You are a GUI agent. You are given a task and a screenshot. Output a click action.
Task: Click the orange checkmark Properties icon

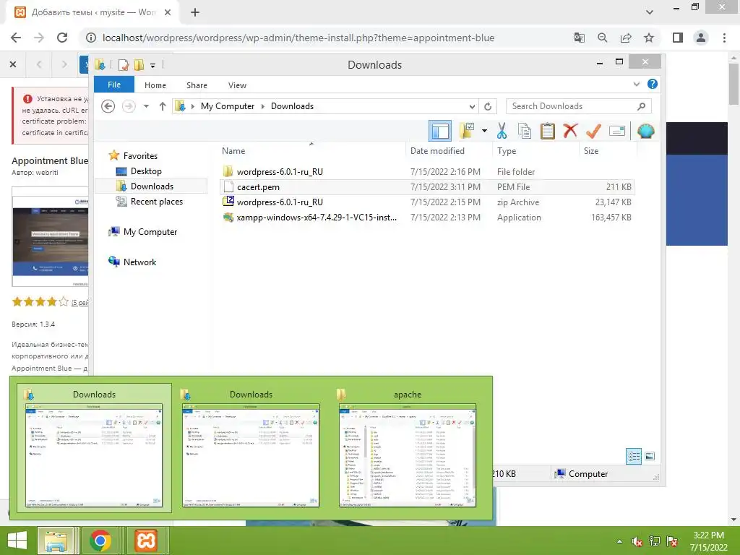(593, 132)
